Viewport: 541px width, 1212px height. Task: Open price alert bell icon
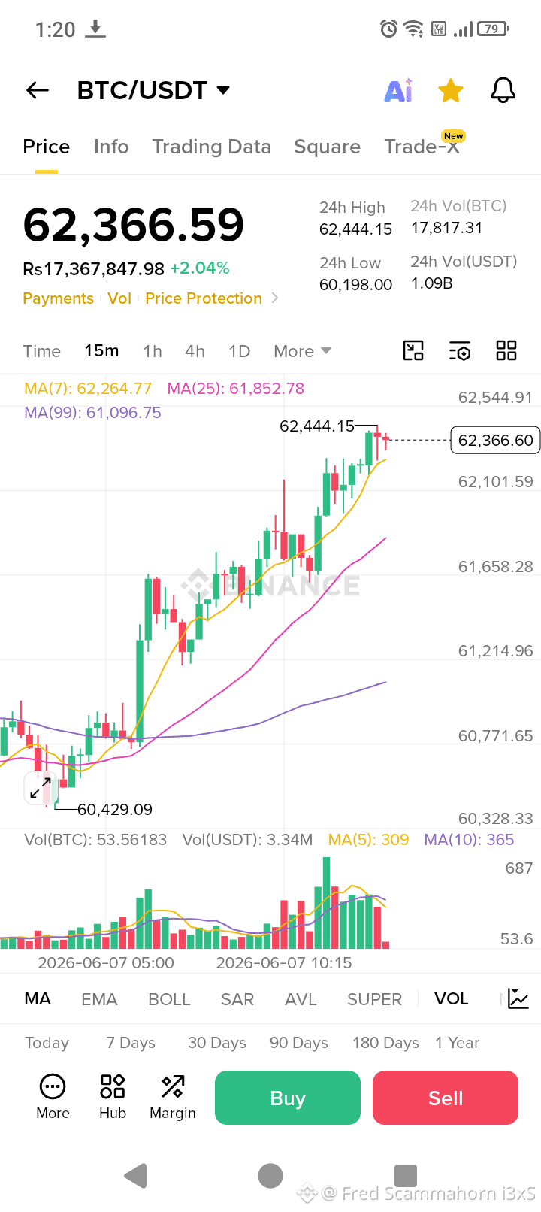503,91
